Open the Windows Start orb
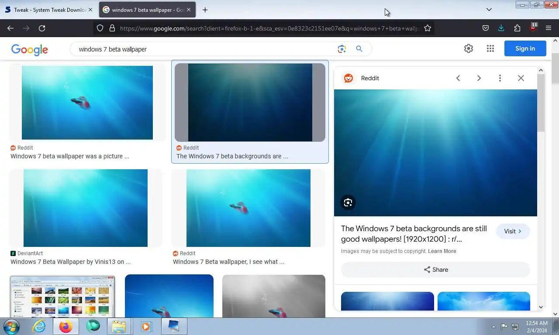The height and width of the screenshot is (335, 559). pyautogui.click(x=11, y=326)
